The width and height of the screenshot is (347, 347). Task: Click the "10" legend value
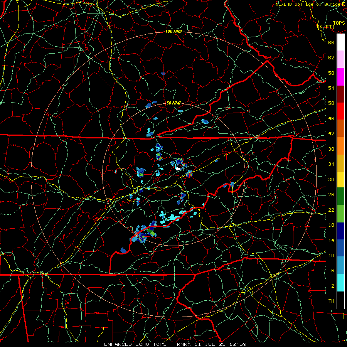click(331, 255)
